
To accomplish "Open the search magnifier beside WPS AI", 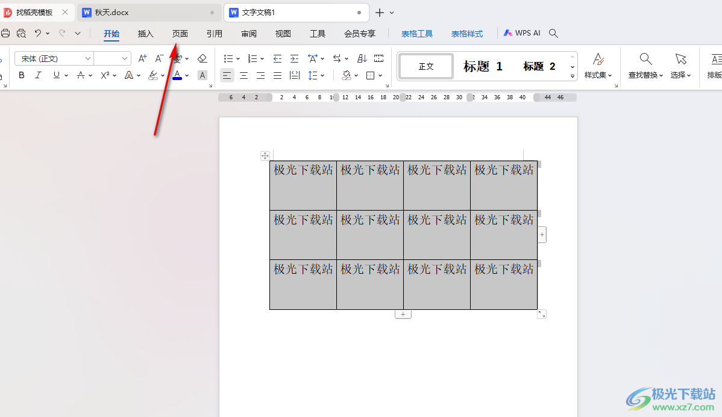I will coord(553,33).
